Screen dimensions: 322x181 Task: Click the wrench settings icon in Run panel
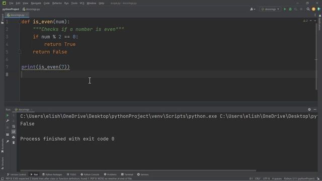pos(8,121)
